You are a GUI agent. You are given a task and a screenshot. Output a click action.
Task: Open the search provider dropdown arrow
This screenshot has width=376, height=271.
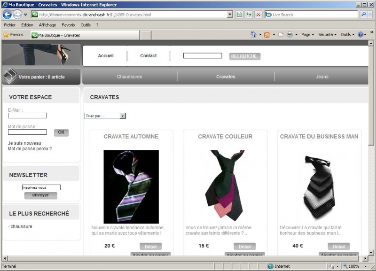tap(370, 15)
